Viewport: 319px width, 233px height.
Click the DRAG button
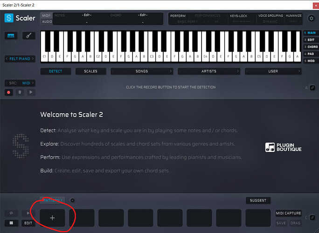tap(295, 223)
